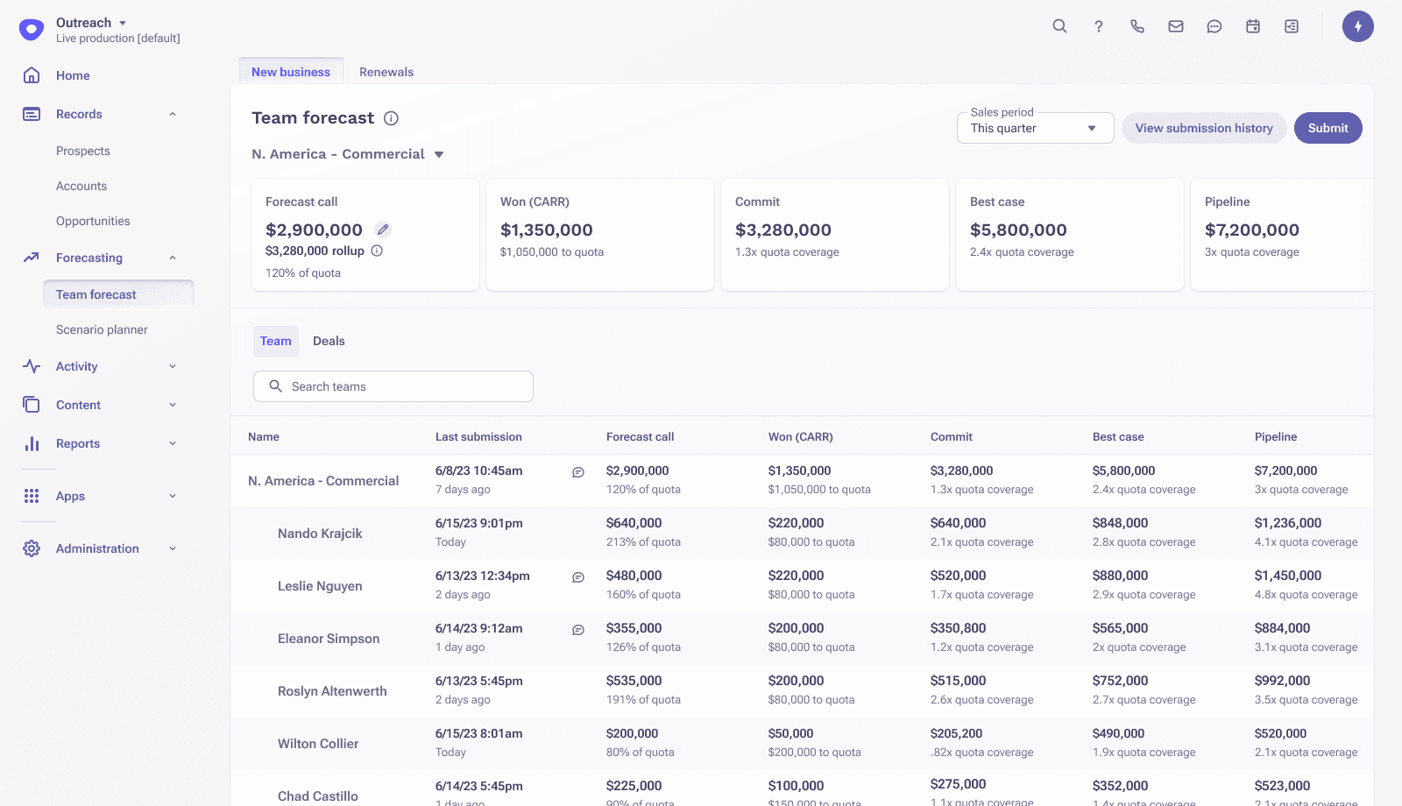Expand the Reports sidebar section
The width and height of the screenshot is (1402, 806).
click(173, 443)
